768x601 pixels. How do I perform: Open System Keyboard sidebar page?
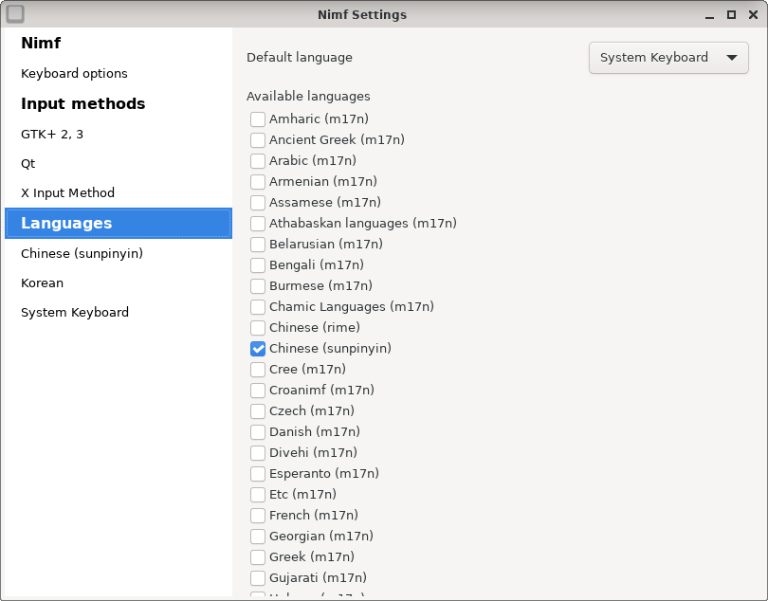(x=118, y=313)
